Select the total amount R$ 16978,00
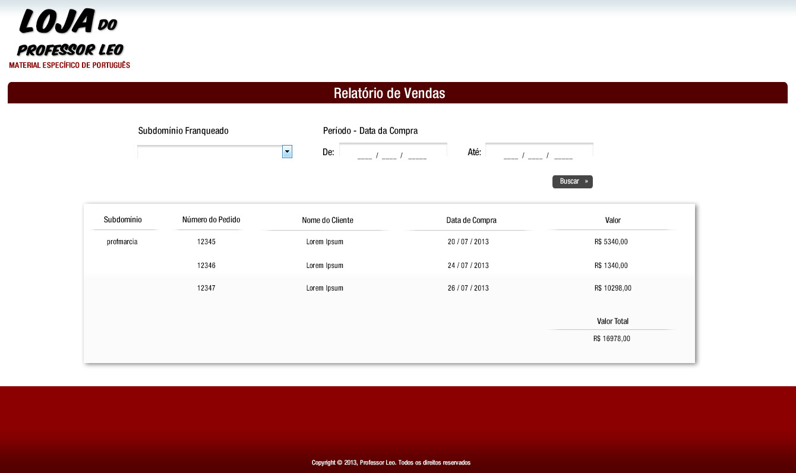Image resolution: width=796 pixels, height=473 pixels. (x=611, y=339)
